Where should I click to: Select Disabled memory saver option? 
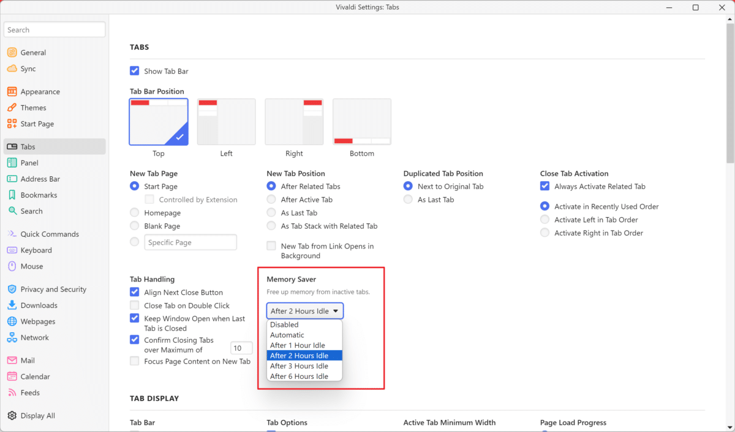coord(284,324)
